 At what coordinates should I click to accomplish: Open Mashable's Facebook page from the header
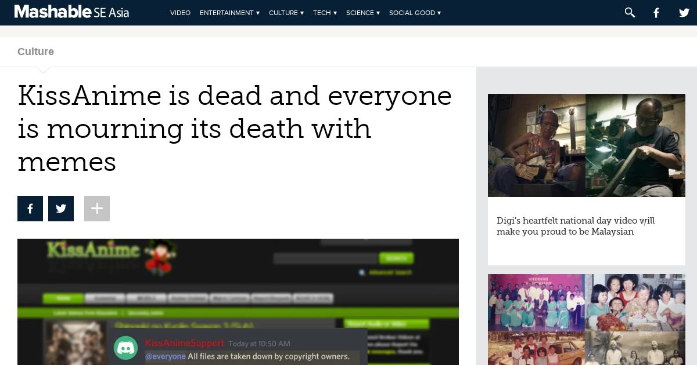click(656, 12)
